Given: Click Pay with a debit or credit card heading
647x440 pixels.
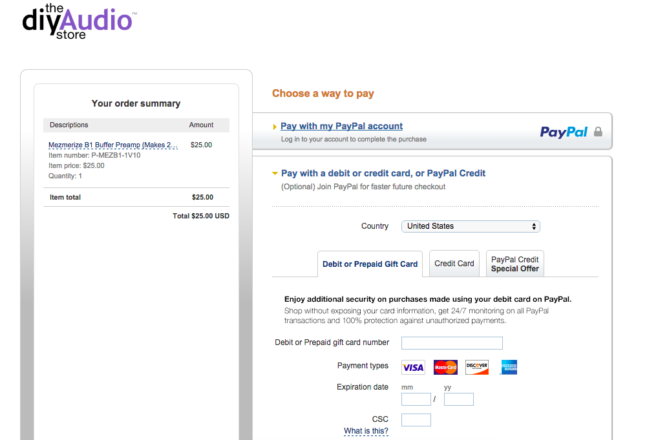Looking at the screenshot, I should click(x=383, y=173).
